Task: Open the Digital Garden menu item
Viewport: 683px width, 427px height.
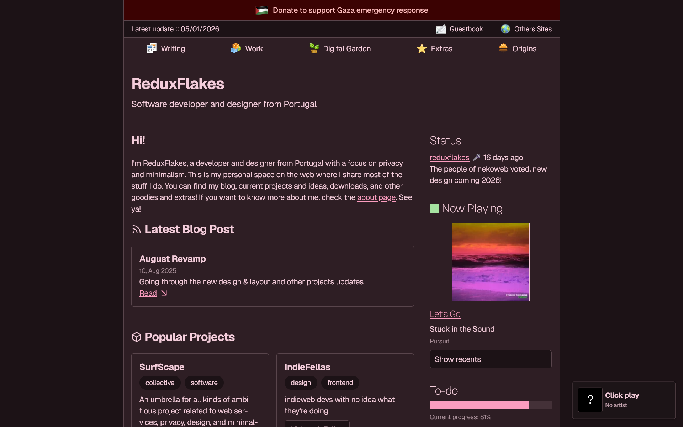Action: pyautogui.click(x=346, y=49)
